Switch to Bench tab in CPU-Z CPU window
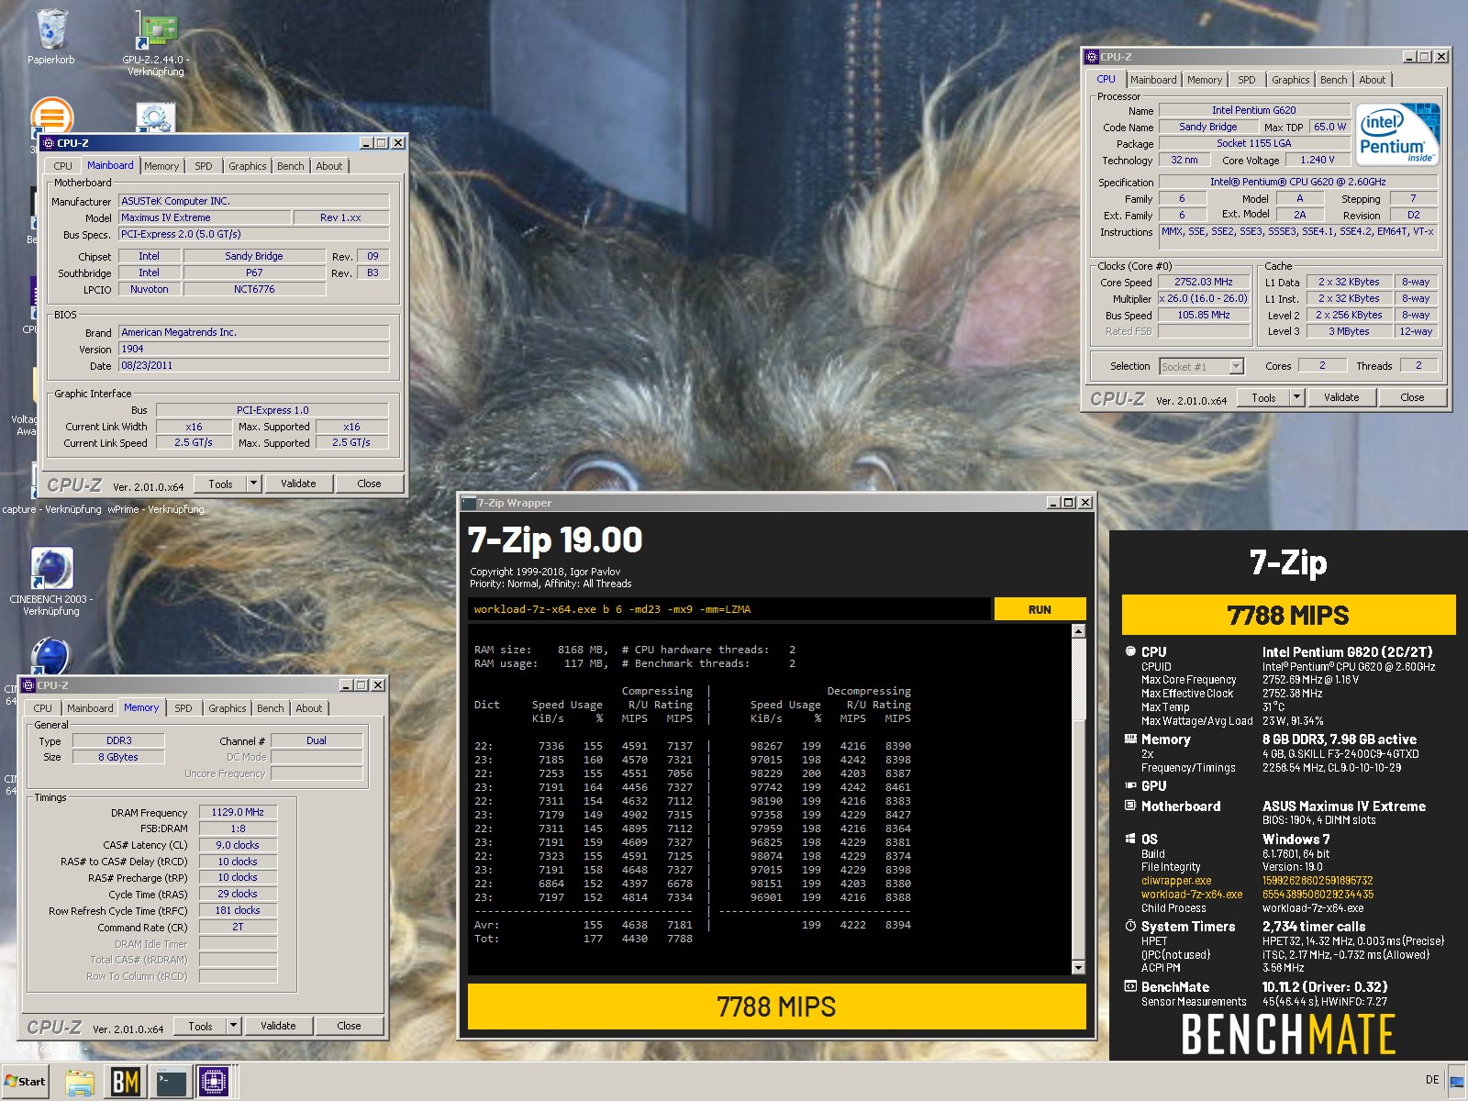1468x1101 pixels. [1333, 80]
